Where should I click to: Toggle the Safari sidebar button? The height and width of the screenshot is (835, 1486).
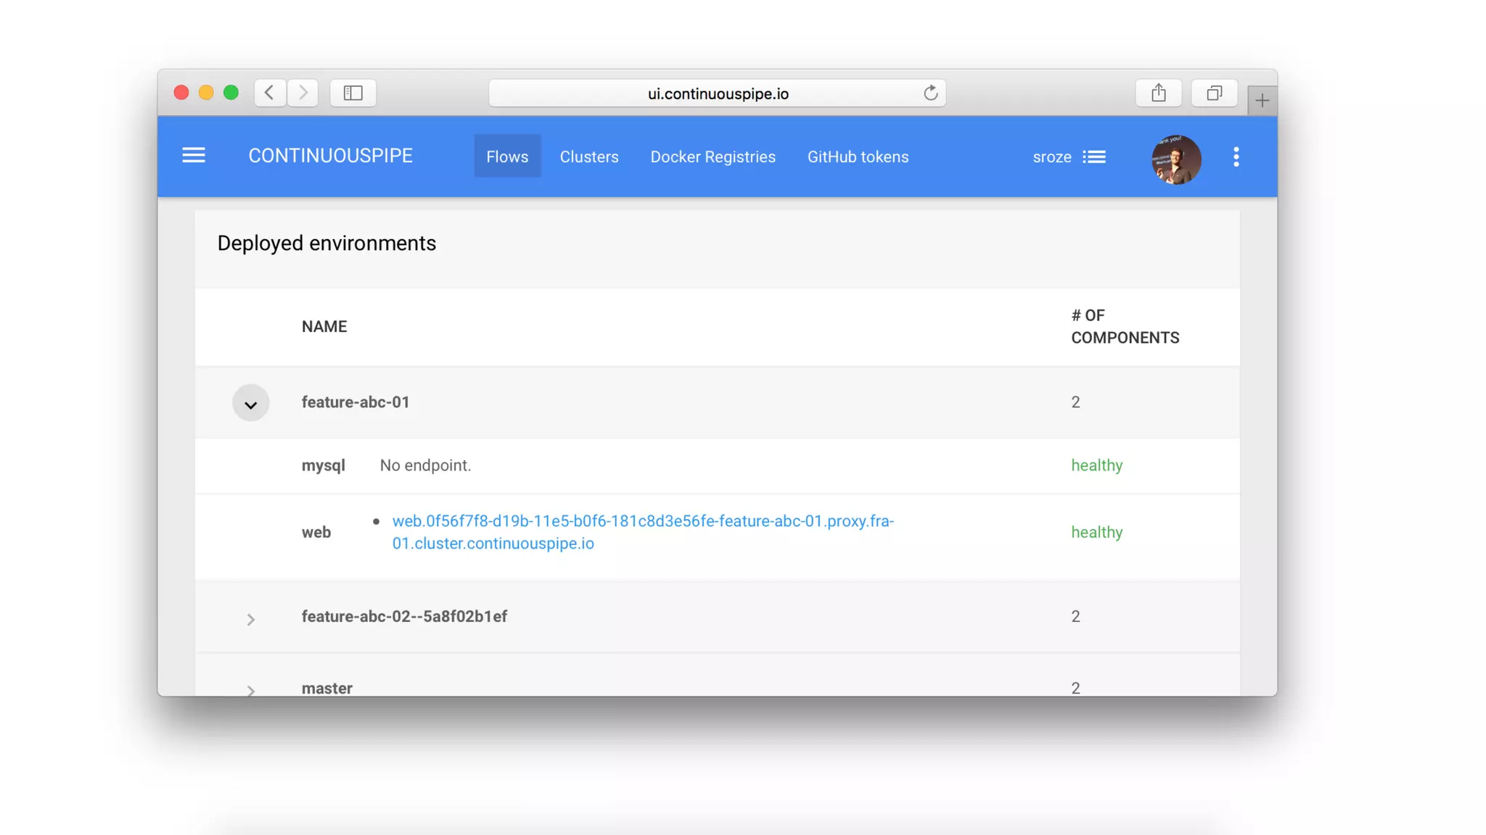pyautogui.click(x=353, y=93)
